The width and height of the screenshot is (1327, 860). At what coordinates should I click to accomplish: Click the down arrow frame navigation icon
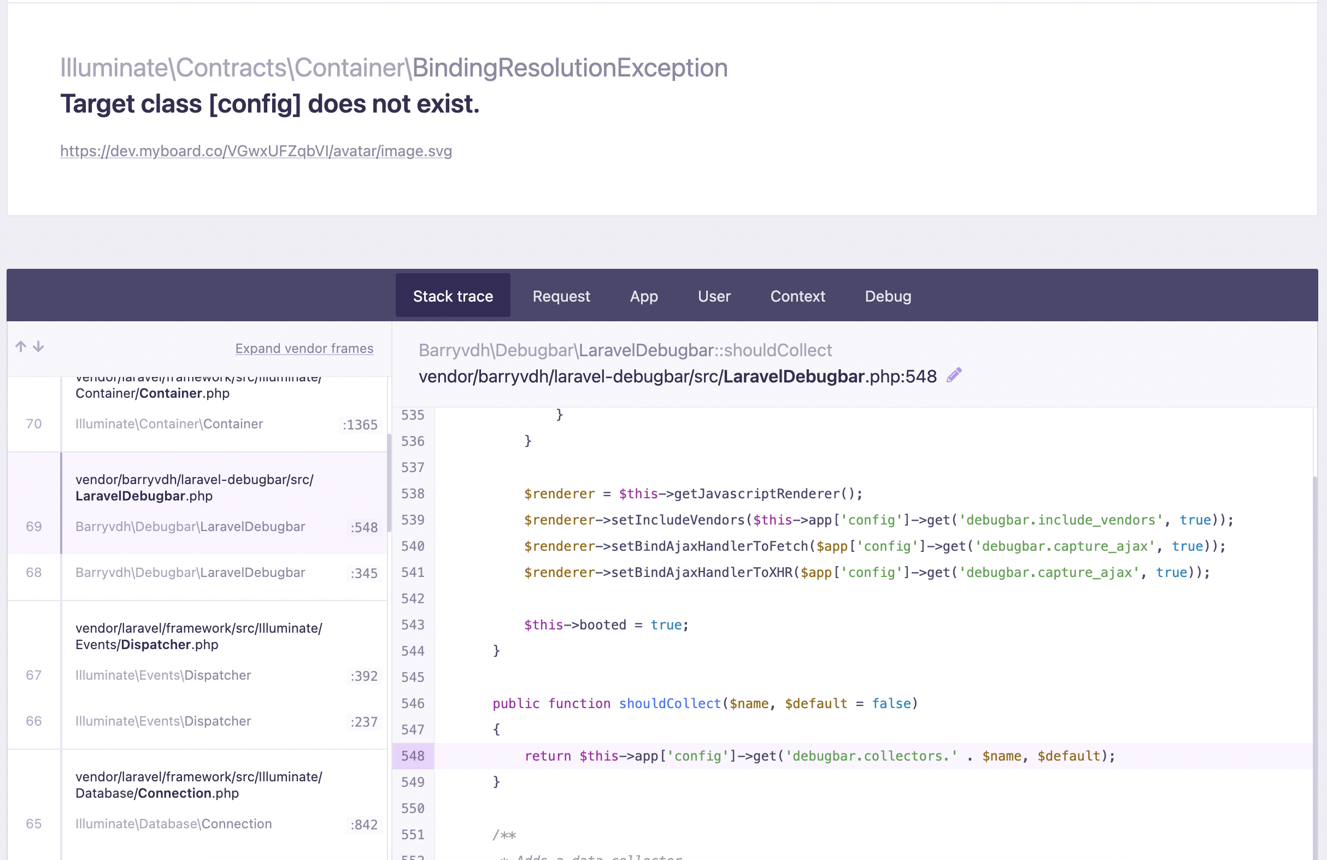(x=38, y=346)
